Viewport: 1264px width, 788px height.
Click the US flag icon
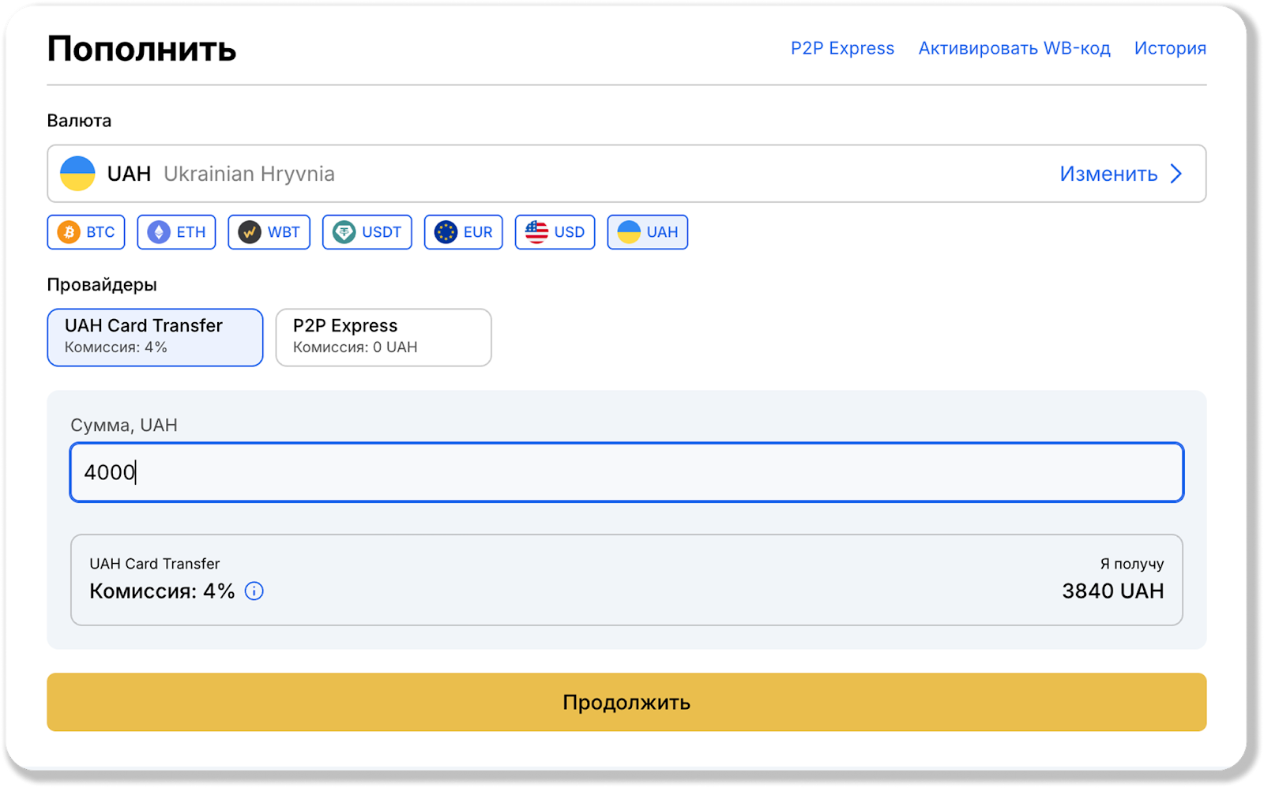(x=536, y=232)
